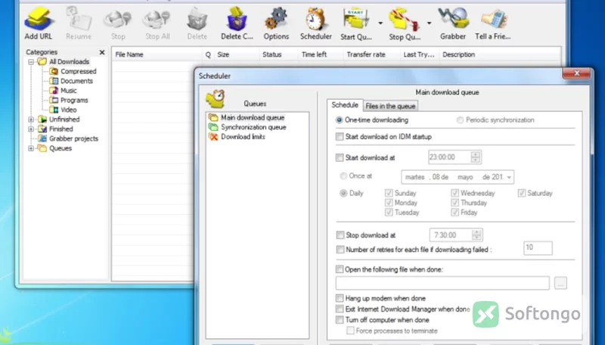Click the Start download time field
Image resolution: width=605 pixels, height=345 pixels.
[449, 157]
